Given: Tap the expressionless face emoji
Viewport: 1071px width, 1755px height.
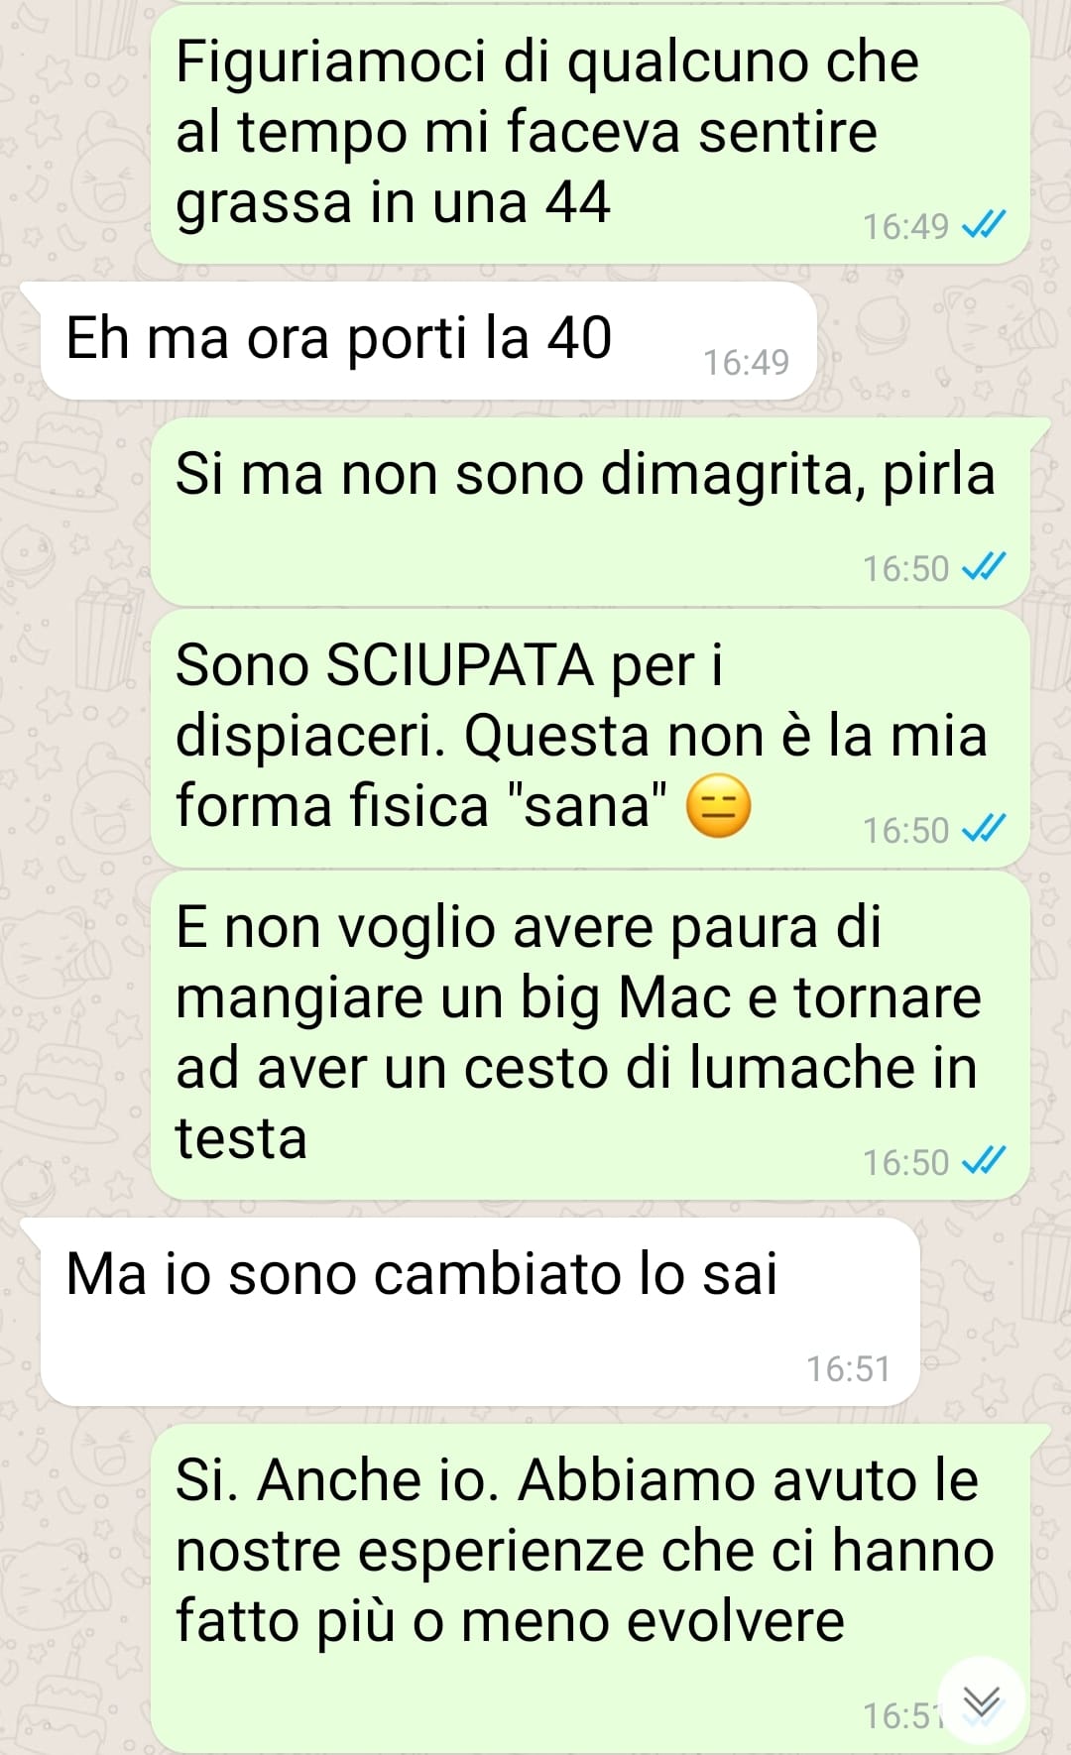Looking at the screenshot, I should (x=719, y=806).
